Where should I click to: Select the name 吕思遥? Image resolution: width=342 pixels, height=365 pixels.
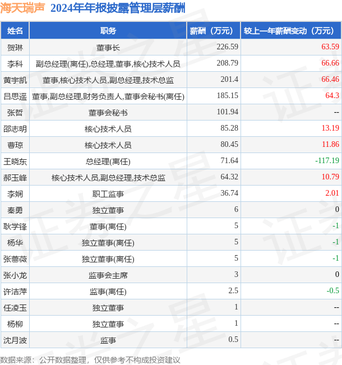click(x=15, y=96)
